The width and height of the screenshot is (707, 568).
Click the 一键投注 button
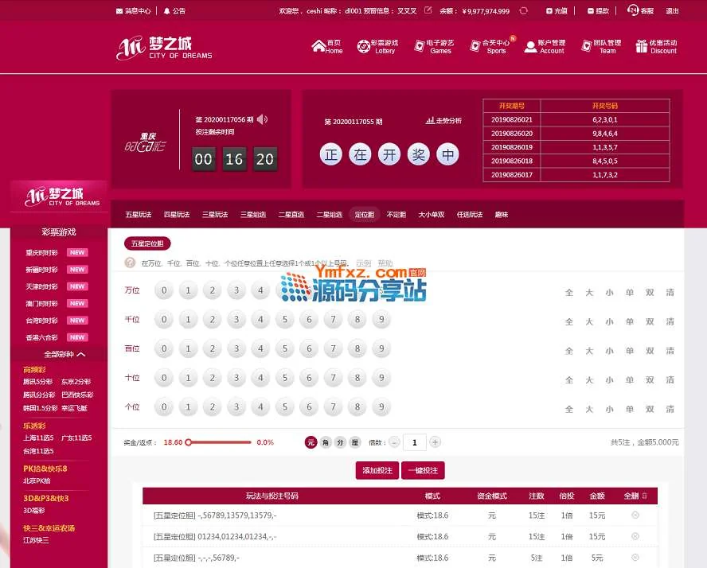pyautogui.click(x=422, y=470)
